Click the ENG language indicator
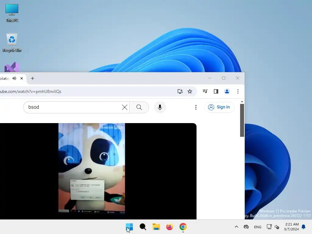Image resolution: width=312 pixels, height=234 pixels. [x=258, y=227]
